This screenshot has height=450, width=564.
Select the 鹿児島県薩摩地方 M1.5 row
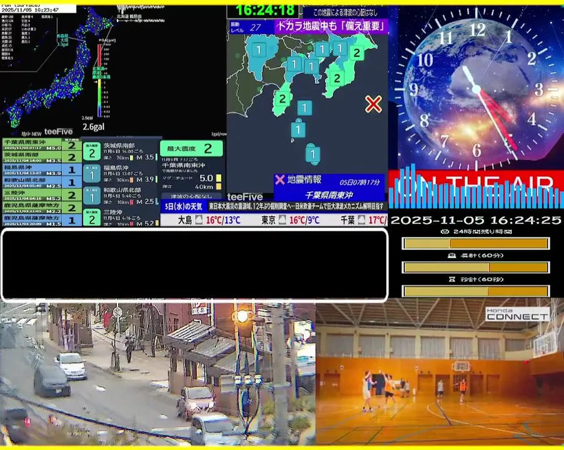(42, 220)
